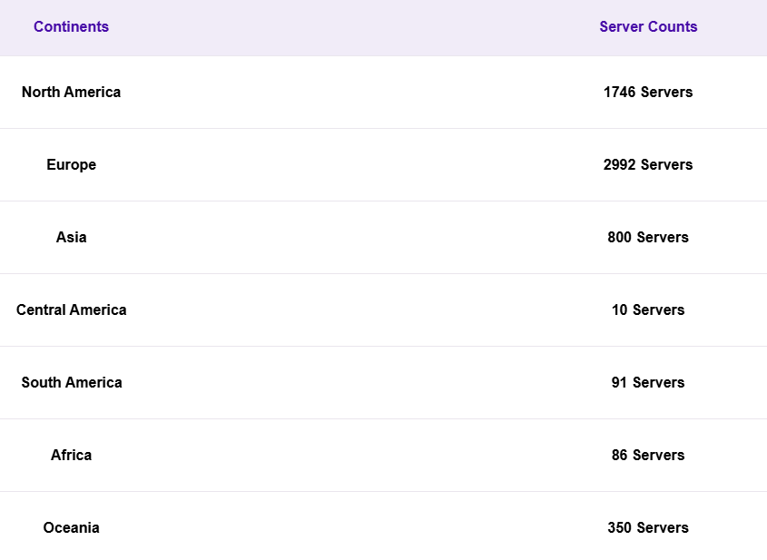Select the 86 Servers value
The image size is (767, 560).
(x=648, y=455)
